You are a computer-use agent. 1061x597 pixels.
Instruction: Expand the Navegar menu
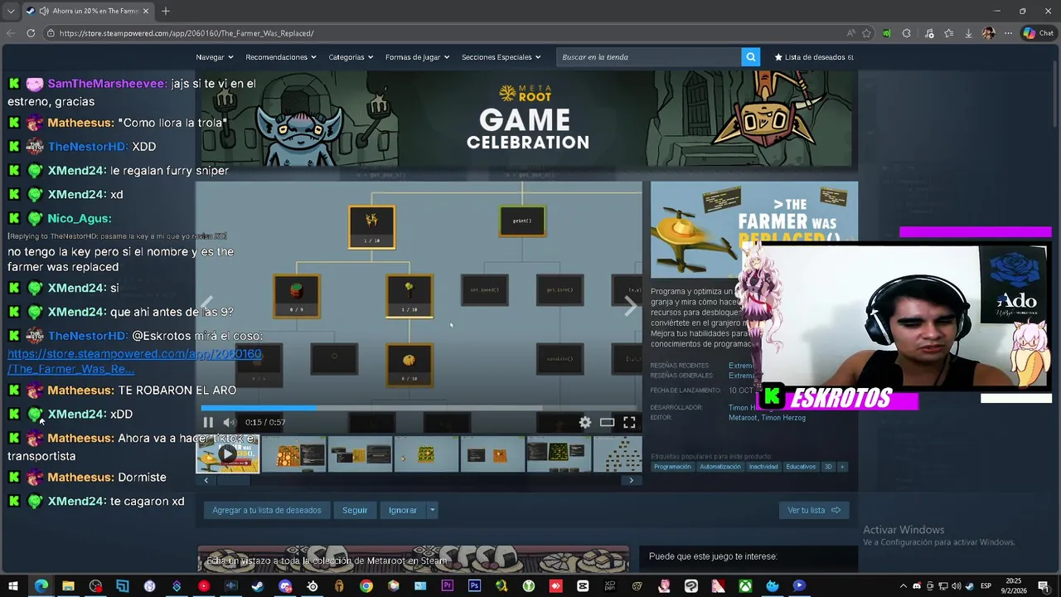pos(215,57)
